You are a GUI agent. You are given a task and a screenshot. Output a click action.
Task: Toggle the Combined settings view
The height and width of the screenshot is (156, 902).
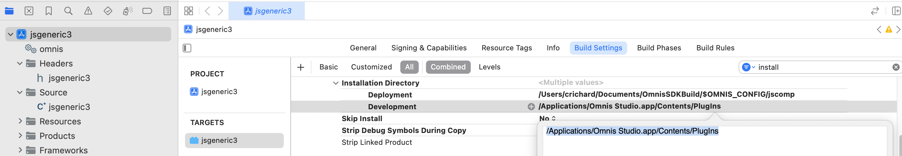coord(448,67)
